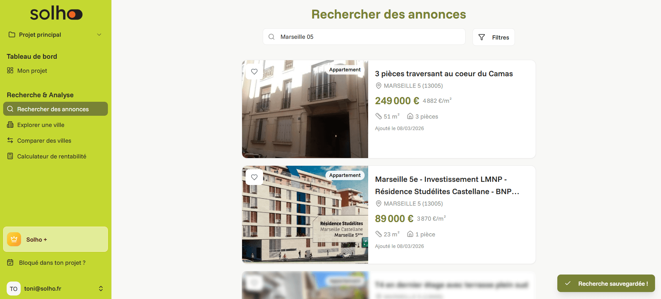Click the Solho + crown icon
This screenshot has width=661, height=299.
[14, 239]
